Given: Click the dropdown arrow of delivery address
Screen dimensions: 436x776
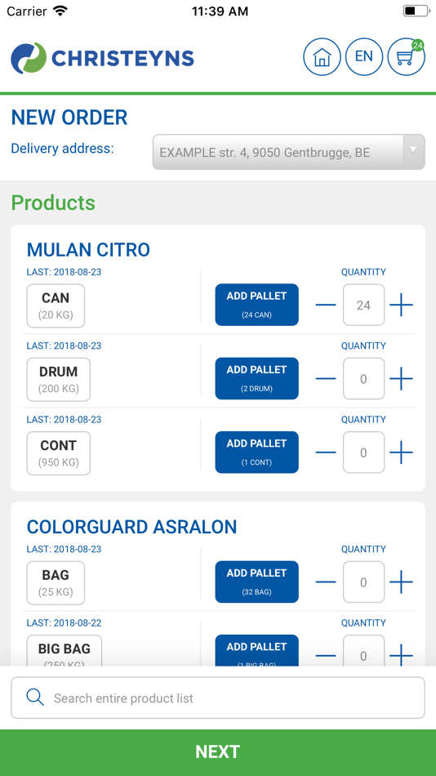Looking at the screenshot, I should click(x=414, y=151).
